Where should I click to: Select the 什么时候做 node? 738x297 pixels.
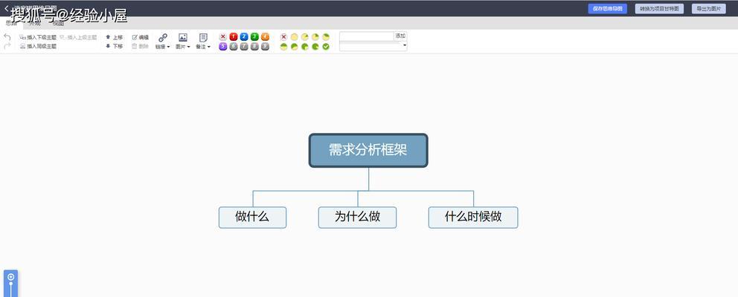tap(473, 217)
